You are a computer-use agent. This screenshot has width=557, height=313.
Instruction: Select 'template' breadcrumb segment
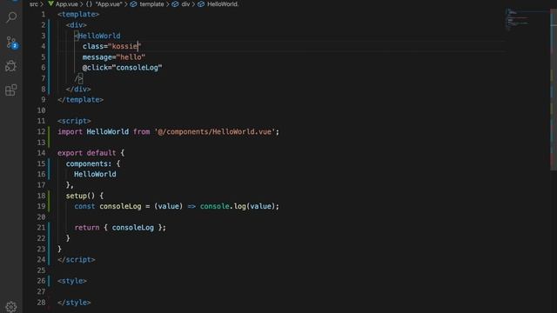point(147,4)
